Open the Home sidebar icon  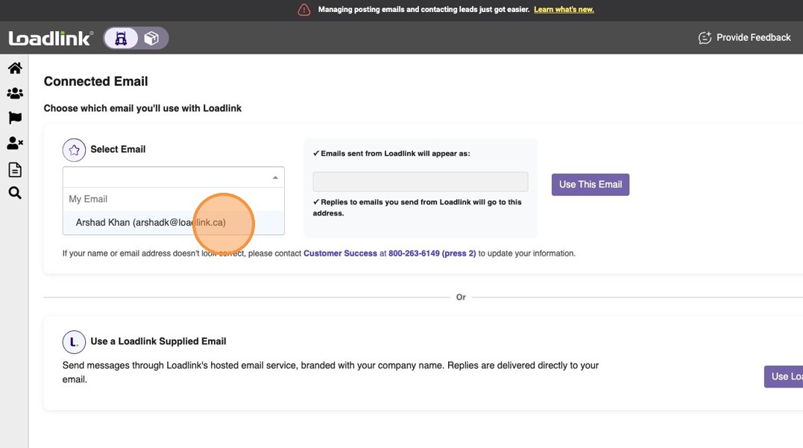[15, 68]
